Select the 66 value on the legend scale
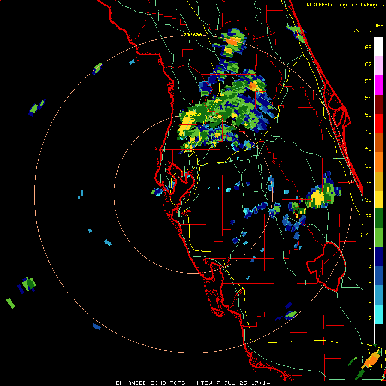Viewport: 386px width, 386px height. point(368,47)
